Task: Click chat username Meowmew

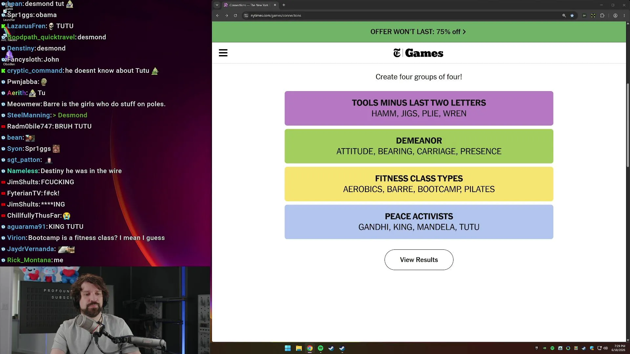Action: (24, 104)
